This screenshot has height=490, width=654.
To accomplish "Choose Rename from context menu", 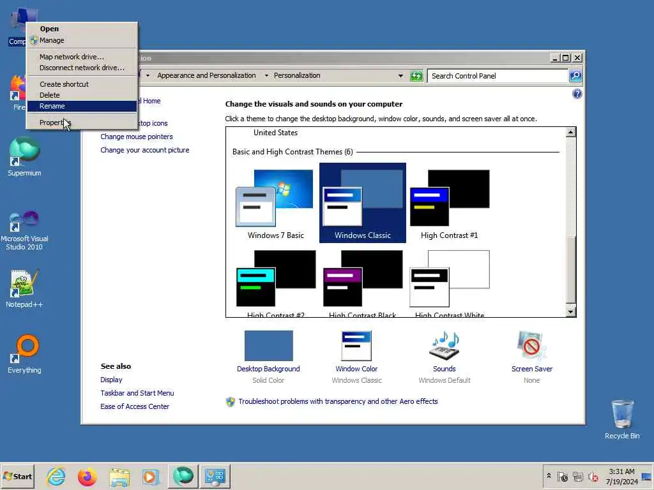I will pyautogui.click(x=82, y=106).
